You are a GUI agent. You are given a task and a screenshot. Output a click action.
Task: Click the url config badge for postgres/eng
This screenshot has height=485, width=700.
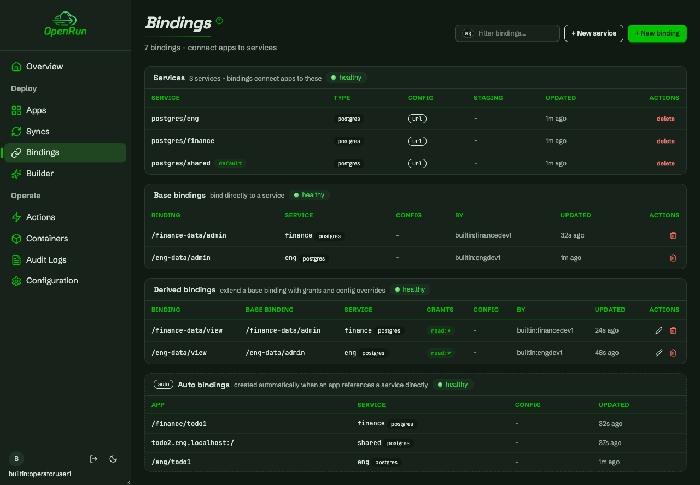click(x=417, y=119)
